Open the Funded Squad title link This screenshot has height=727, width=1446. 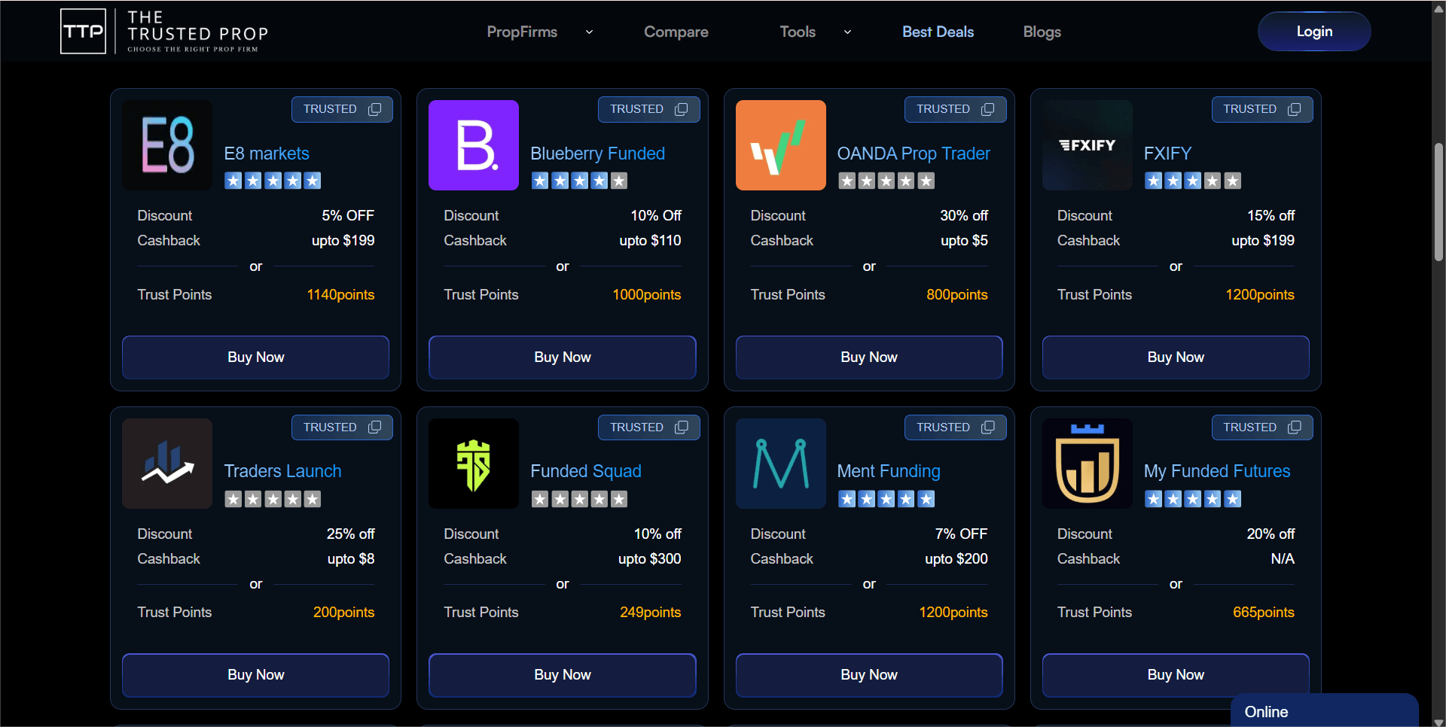point(586,471)
